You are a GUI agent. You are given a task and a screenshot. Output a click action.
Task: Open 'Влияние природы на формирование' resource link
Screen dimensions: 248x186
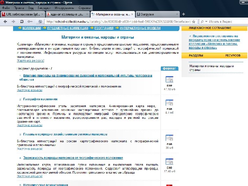pos(86,77)
